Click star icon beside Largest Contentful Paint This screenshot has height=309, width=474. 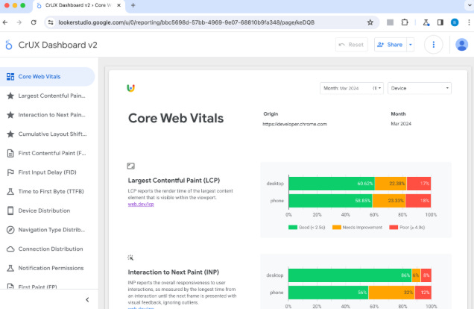point(10,96)
